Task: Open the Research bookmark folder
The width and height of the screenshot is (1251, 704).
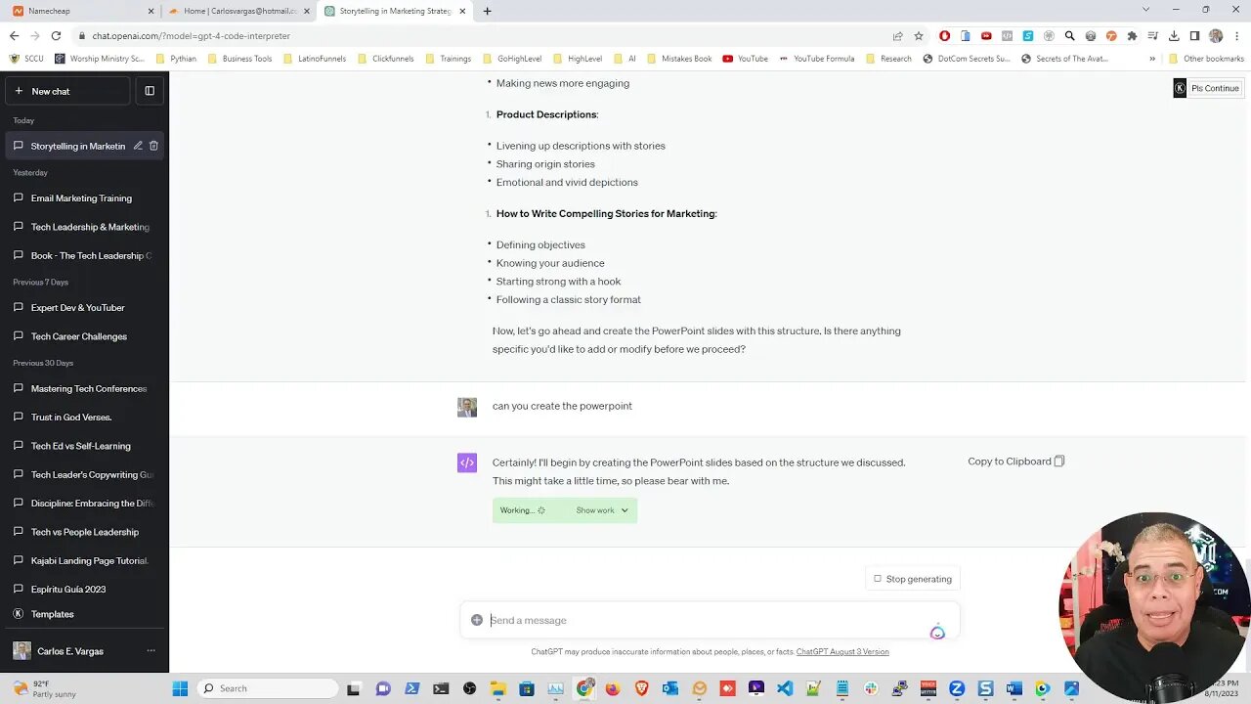Action: coord(887,59)
